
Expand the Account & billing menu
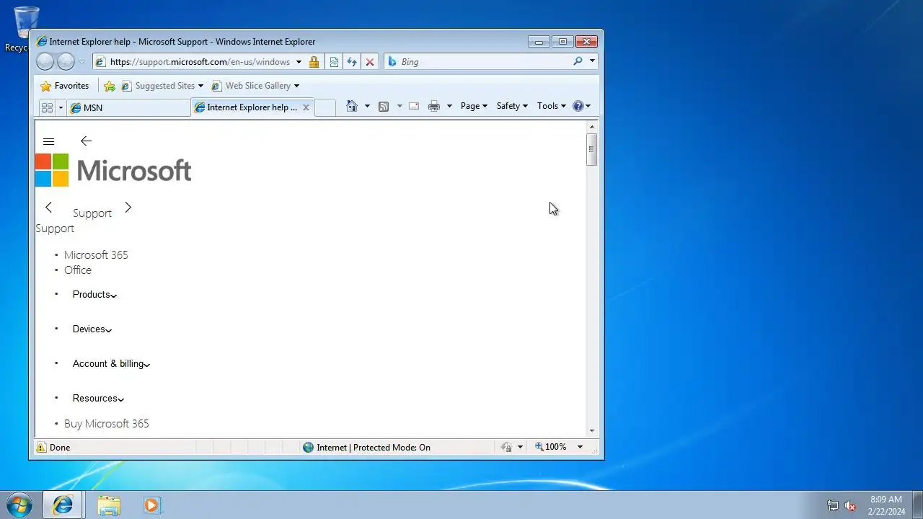(x=111, y=363)
